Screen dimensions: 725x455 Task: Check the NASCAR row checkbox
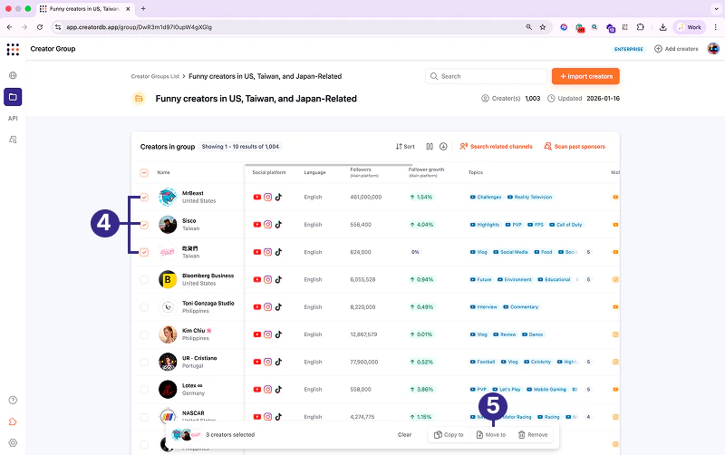[144, 417]
